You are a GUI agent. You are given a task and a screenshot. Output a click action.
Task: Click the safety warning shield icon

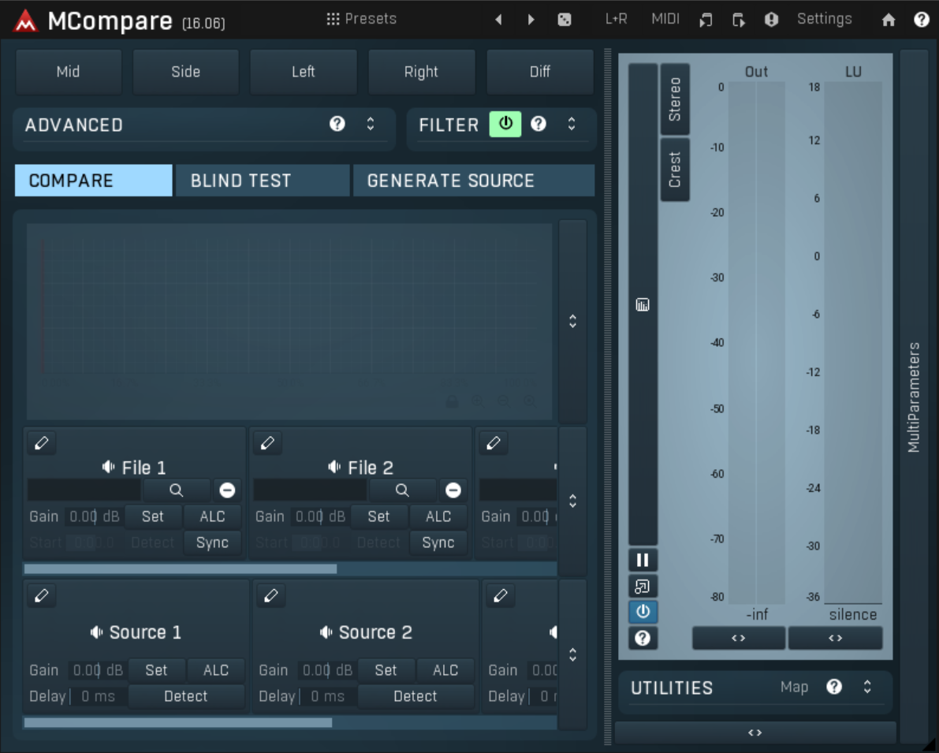click(x=771, y=20)
